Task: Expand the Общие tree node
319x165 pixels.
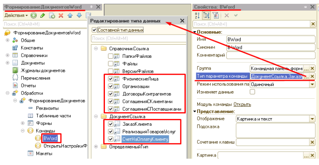Action: (8, 40)
